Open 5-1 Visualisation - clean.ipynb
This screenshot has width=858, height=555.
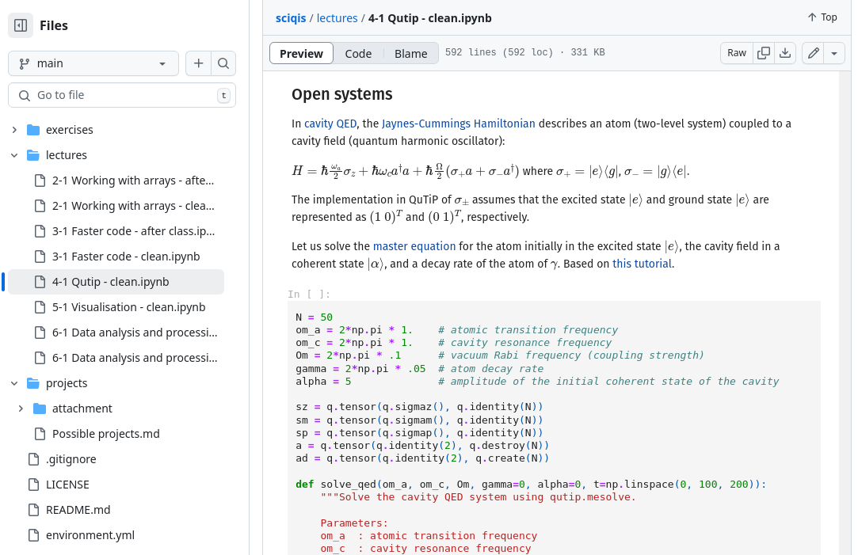pyautogui.click(x=128, y=307)
